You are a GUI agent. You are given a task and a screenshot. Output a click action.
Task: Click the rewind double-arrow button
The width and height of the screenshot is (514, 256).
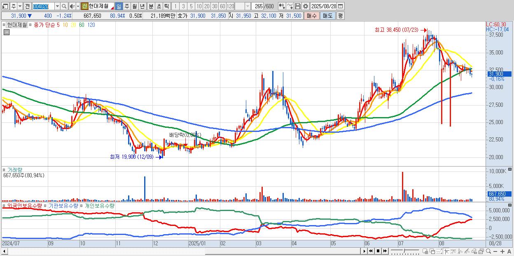(371, 251)
